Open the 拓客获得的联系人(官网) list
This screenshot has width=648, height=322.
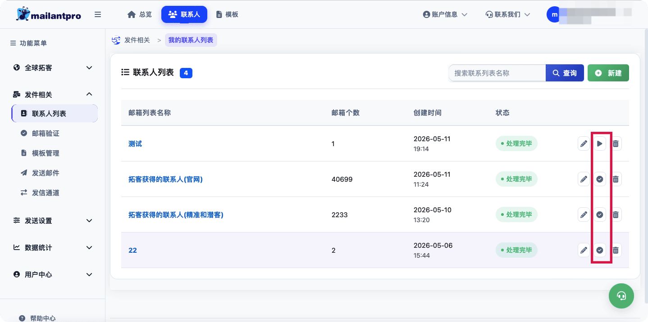[x=165, y=179]
